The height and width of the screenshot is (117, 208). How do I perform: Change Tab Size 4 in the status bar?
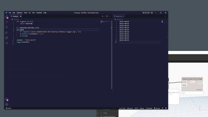pyautogui.click(x=130, y=108)
